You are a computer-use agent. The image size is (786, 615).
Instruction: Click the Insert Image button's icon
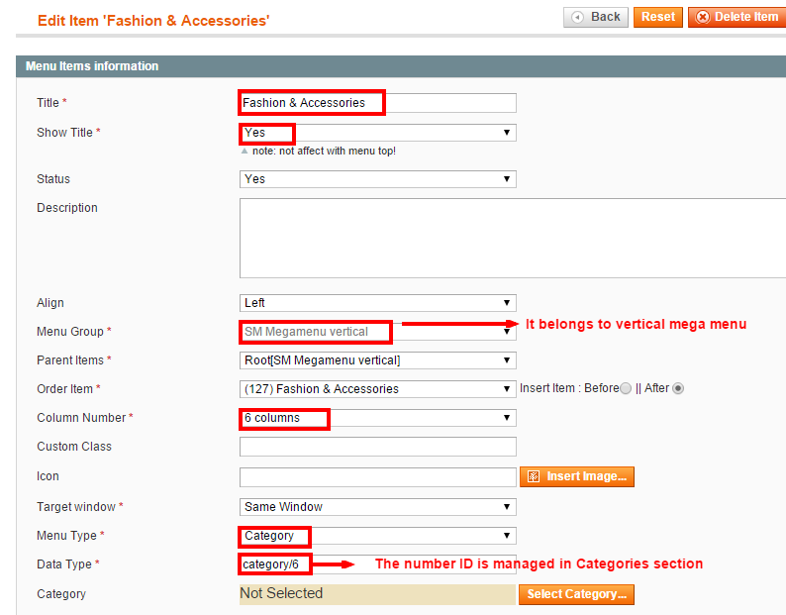(534, 476)
